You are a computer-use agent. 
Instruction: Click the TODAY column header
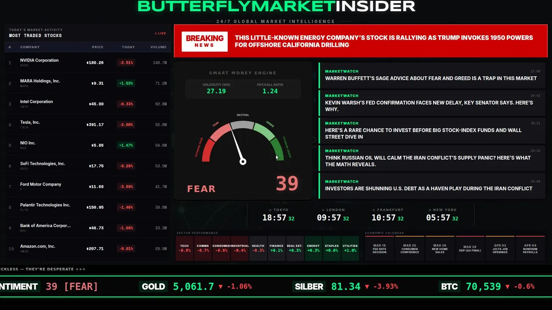pyautogui.click(x=128, y=47)
